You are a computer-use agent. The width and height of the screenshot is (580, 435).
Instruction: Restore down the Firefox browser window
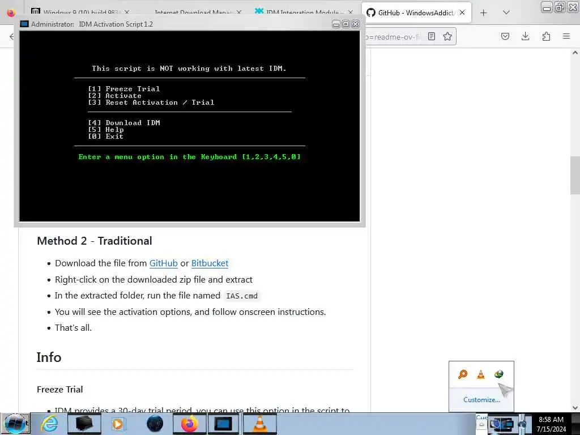[x=560, y=7]
